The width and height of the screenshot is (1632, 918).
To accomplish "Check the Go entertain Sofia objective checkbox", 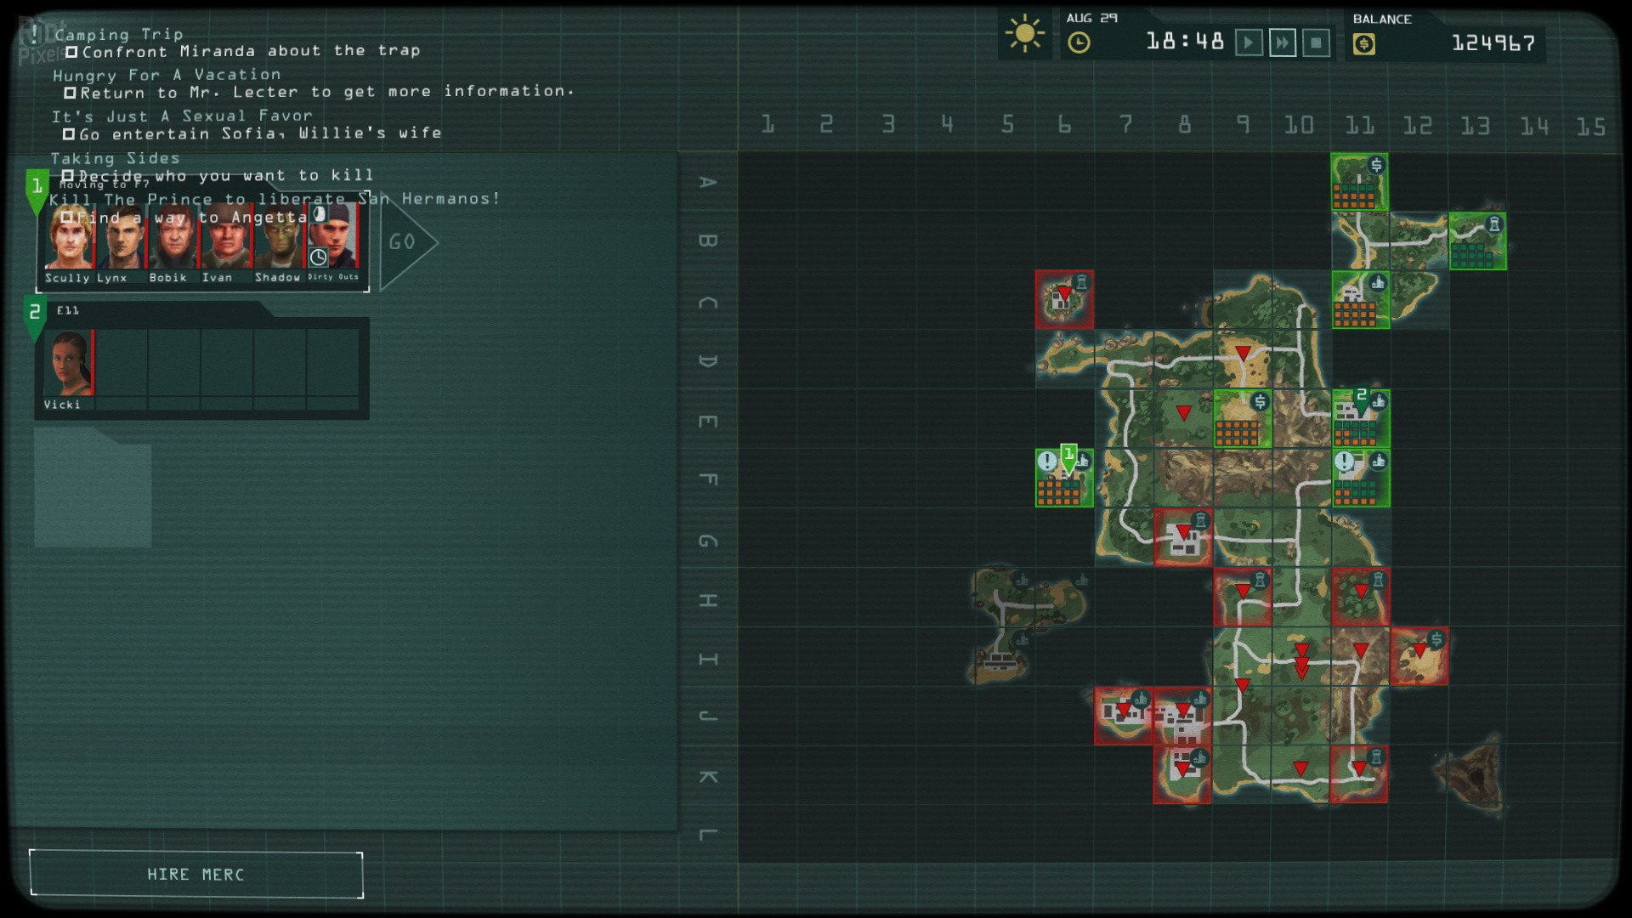I will point(70,133).
